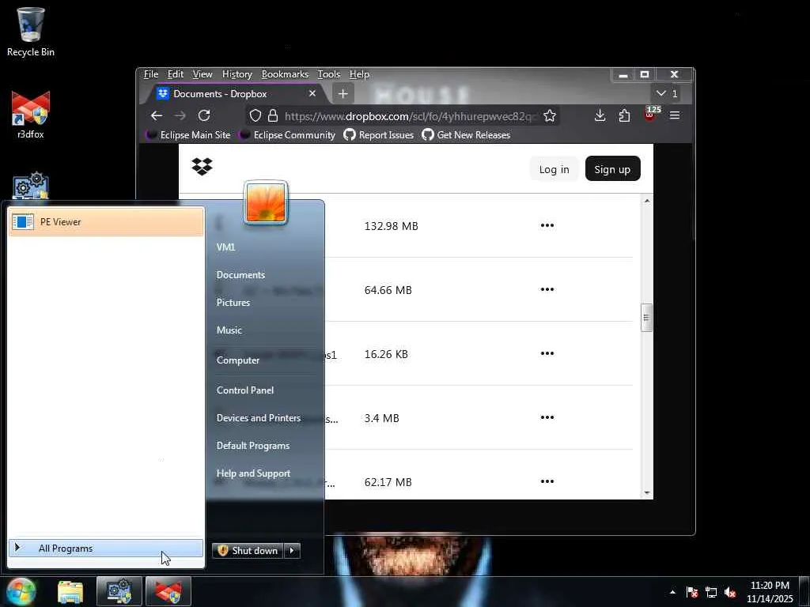
Task: Click the Dropbox logo on the page
Action: (202, 167)
